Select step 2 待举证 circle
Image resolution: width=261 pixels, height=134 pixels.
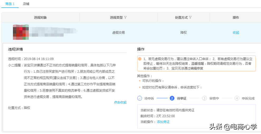click(172, 98)
